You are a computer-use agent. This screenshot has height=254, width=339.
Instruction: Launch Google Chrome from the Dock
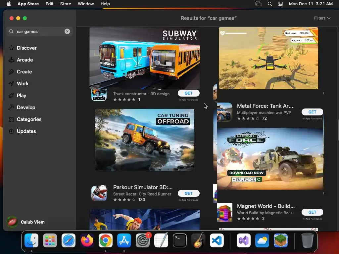(x=106, y=240)
